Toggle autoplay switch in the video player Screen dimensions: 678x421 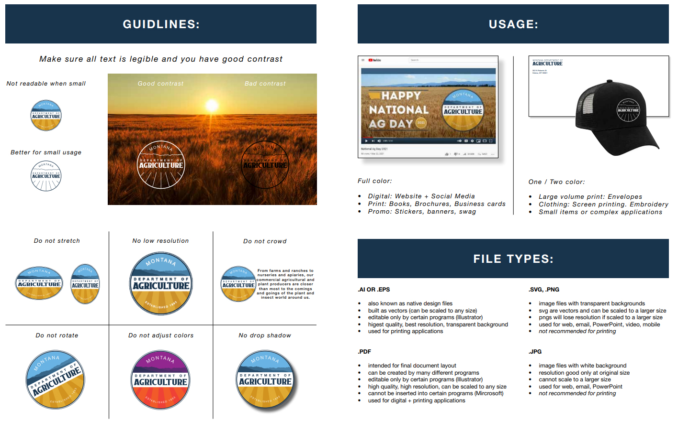(459, 141)
